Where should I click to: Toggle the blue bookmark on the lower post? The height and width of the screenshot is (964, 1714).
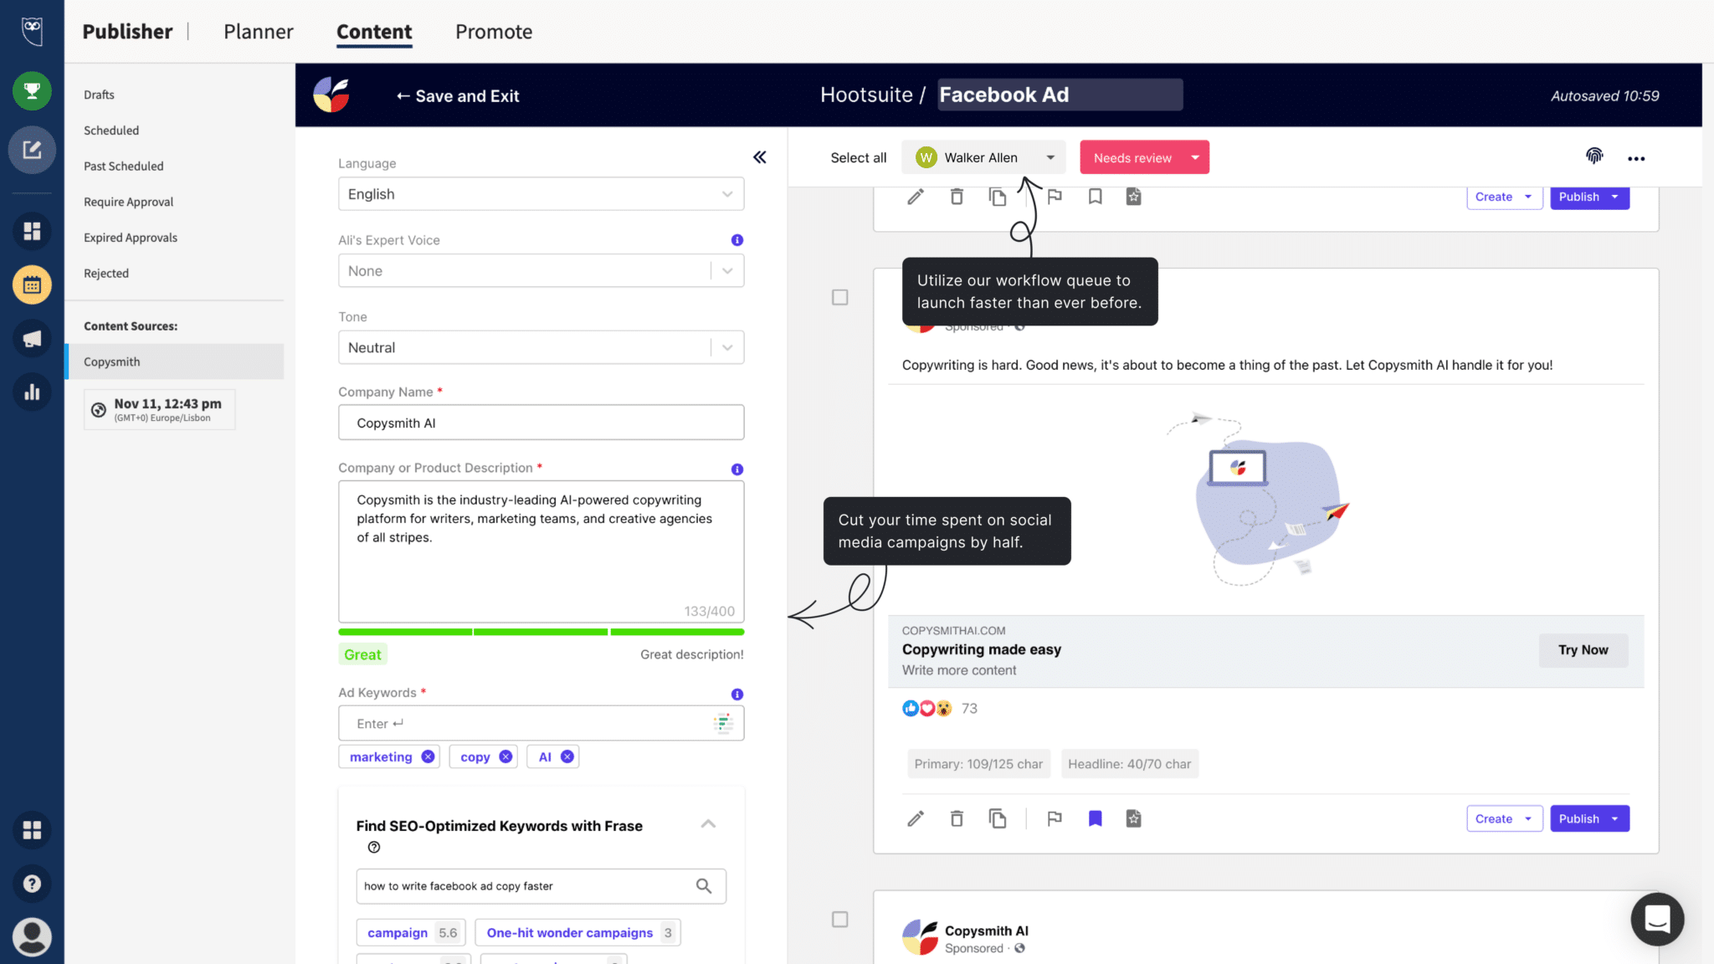click(x=1095, y=818)
